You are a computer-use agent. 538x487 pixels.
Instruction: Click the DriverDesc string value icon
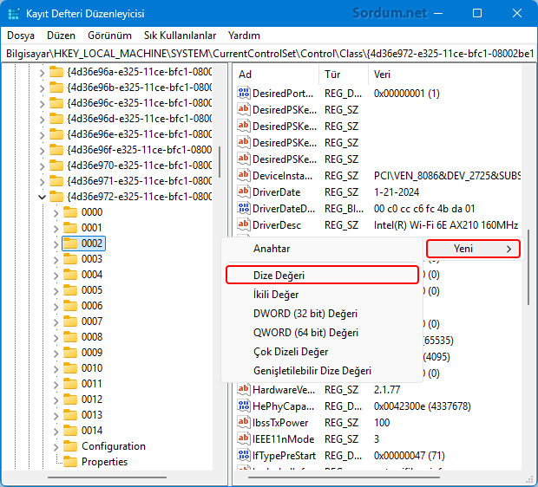[244, 224]
